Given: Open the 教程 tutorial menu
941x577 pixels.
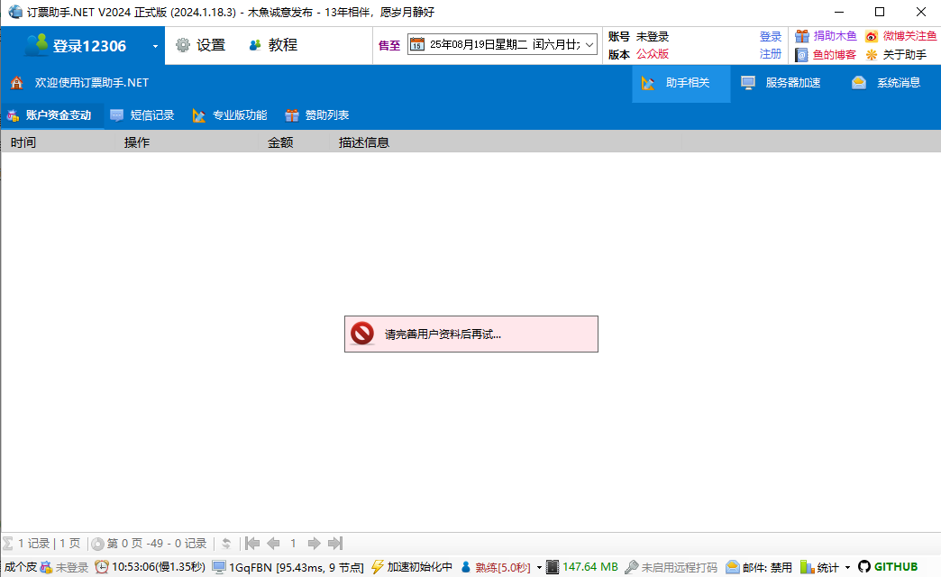Looking at the screenshot, I should 273,45.
